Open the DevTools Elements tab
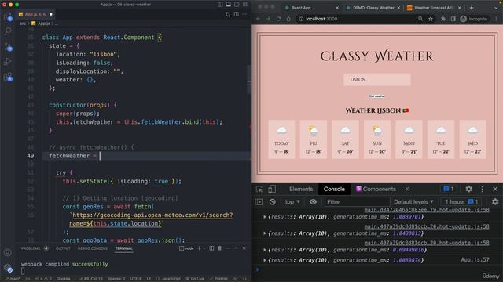This screenshot has height=282, width=503. coord(301,190)
